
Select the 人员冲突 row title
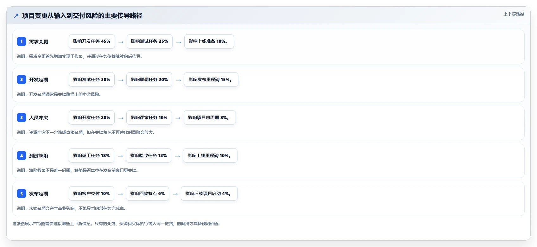pos(39,117)
